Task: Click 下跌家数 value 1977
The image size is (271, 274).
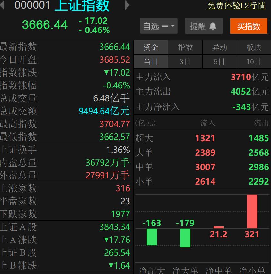Action: (120, 214)
